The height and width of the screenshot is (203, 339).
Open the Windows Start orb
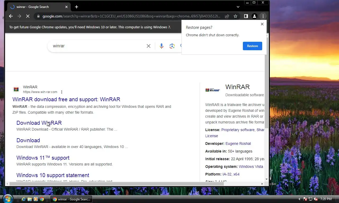(x=7, y=199)
